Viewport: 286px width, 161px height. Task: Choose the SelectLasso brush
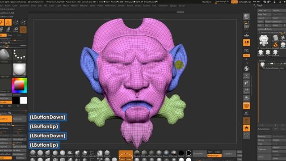[x=93, y=153]
